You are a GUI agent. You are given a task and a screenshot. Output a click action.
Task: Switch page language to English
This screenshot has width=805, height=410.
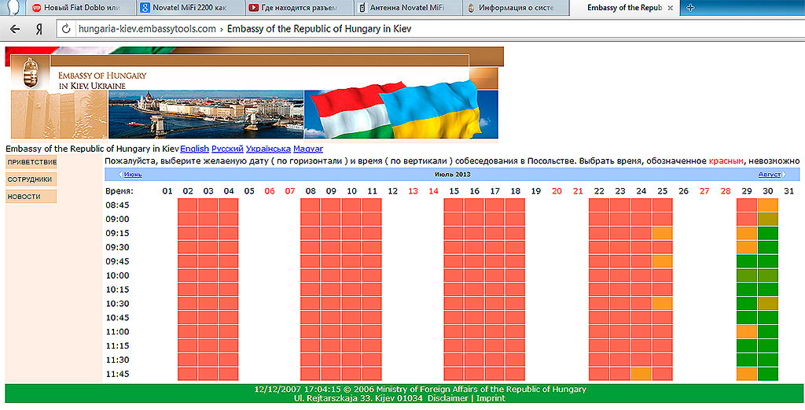194,149
